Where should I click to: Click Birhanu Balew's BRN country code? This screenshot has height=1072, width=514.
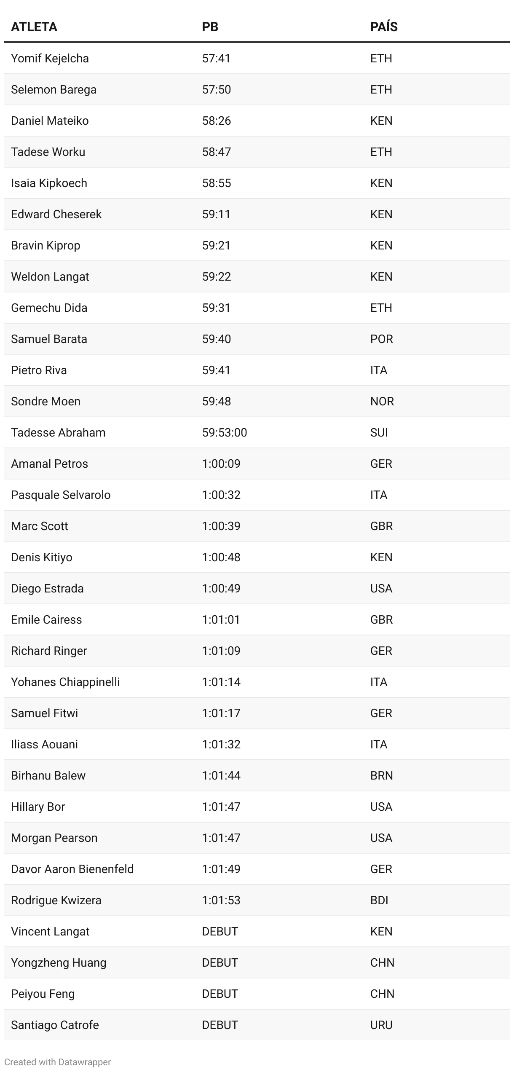(381, 775)
